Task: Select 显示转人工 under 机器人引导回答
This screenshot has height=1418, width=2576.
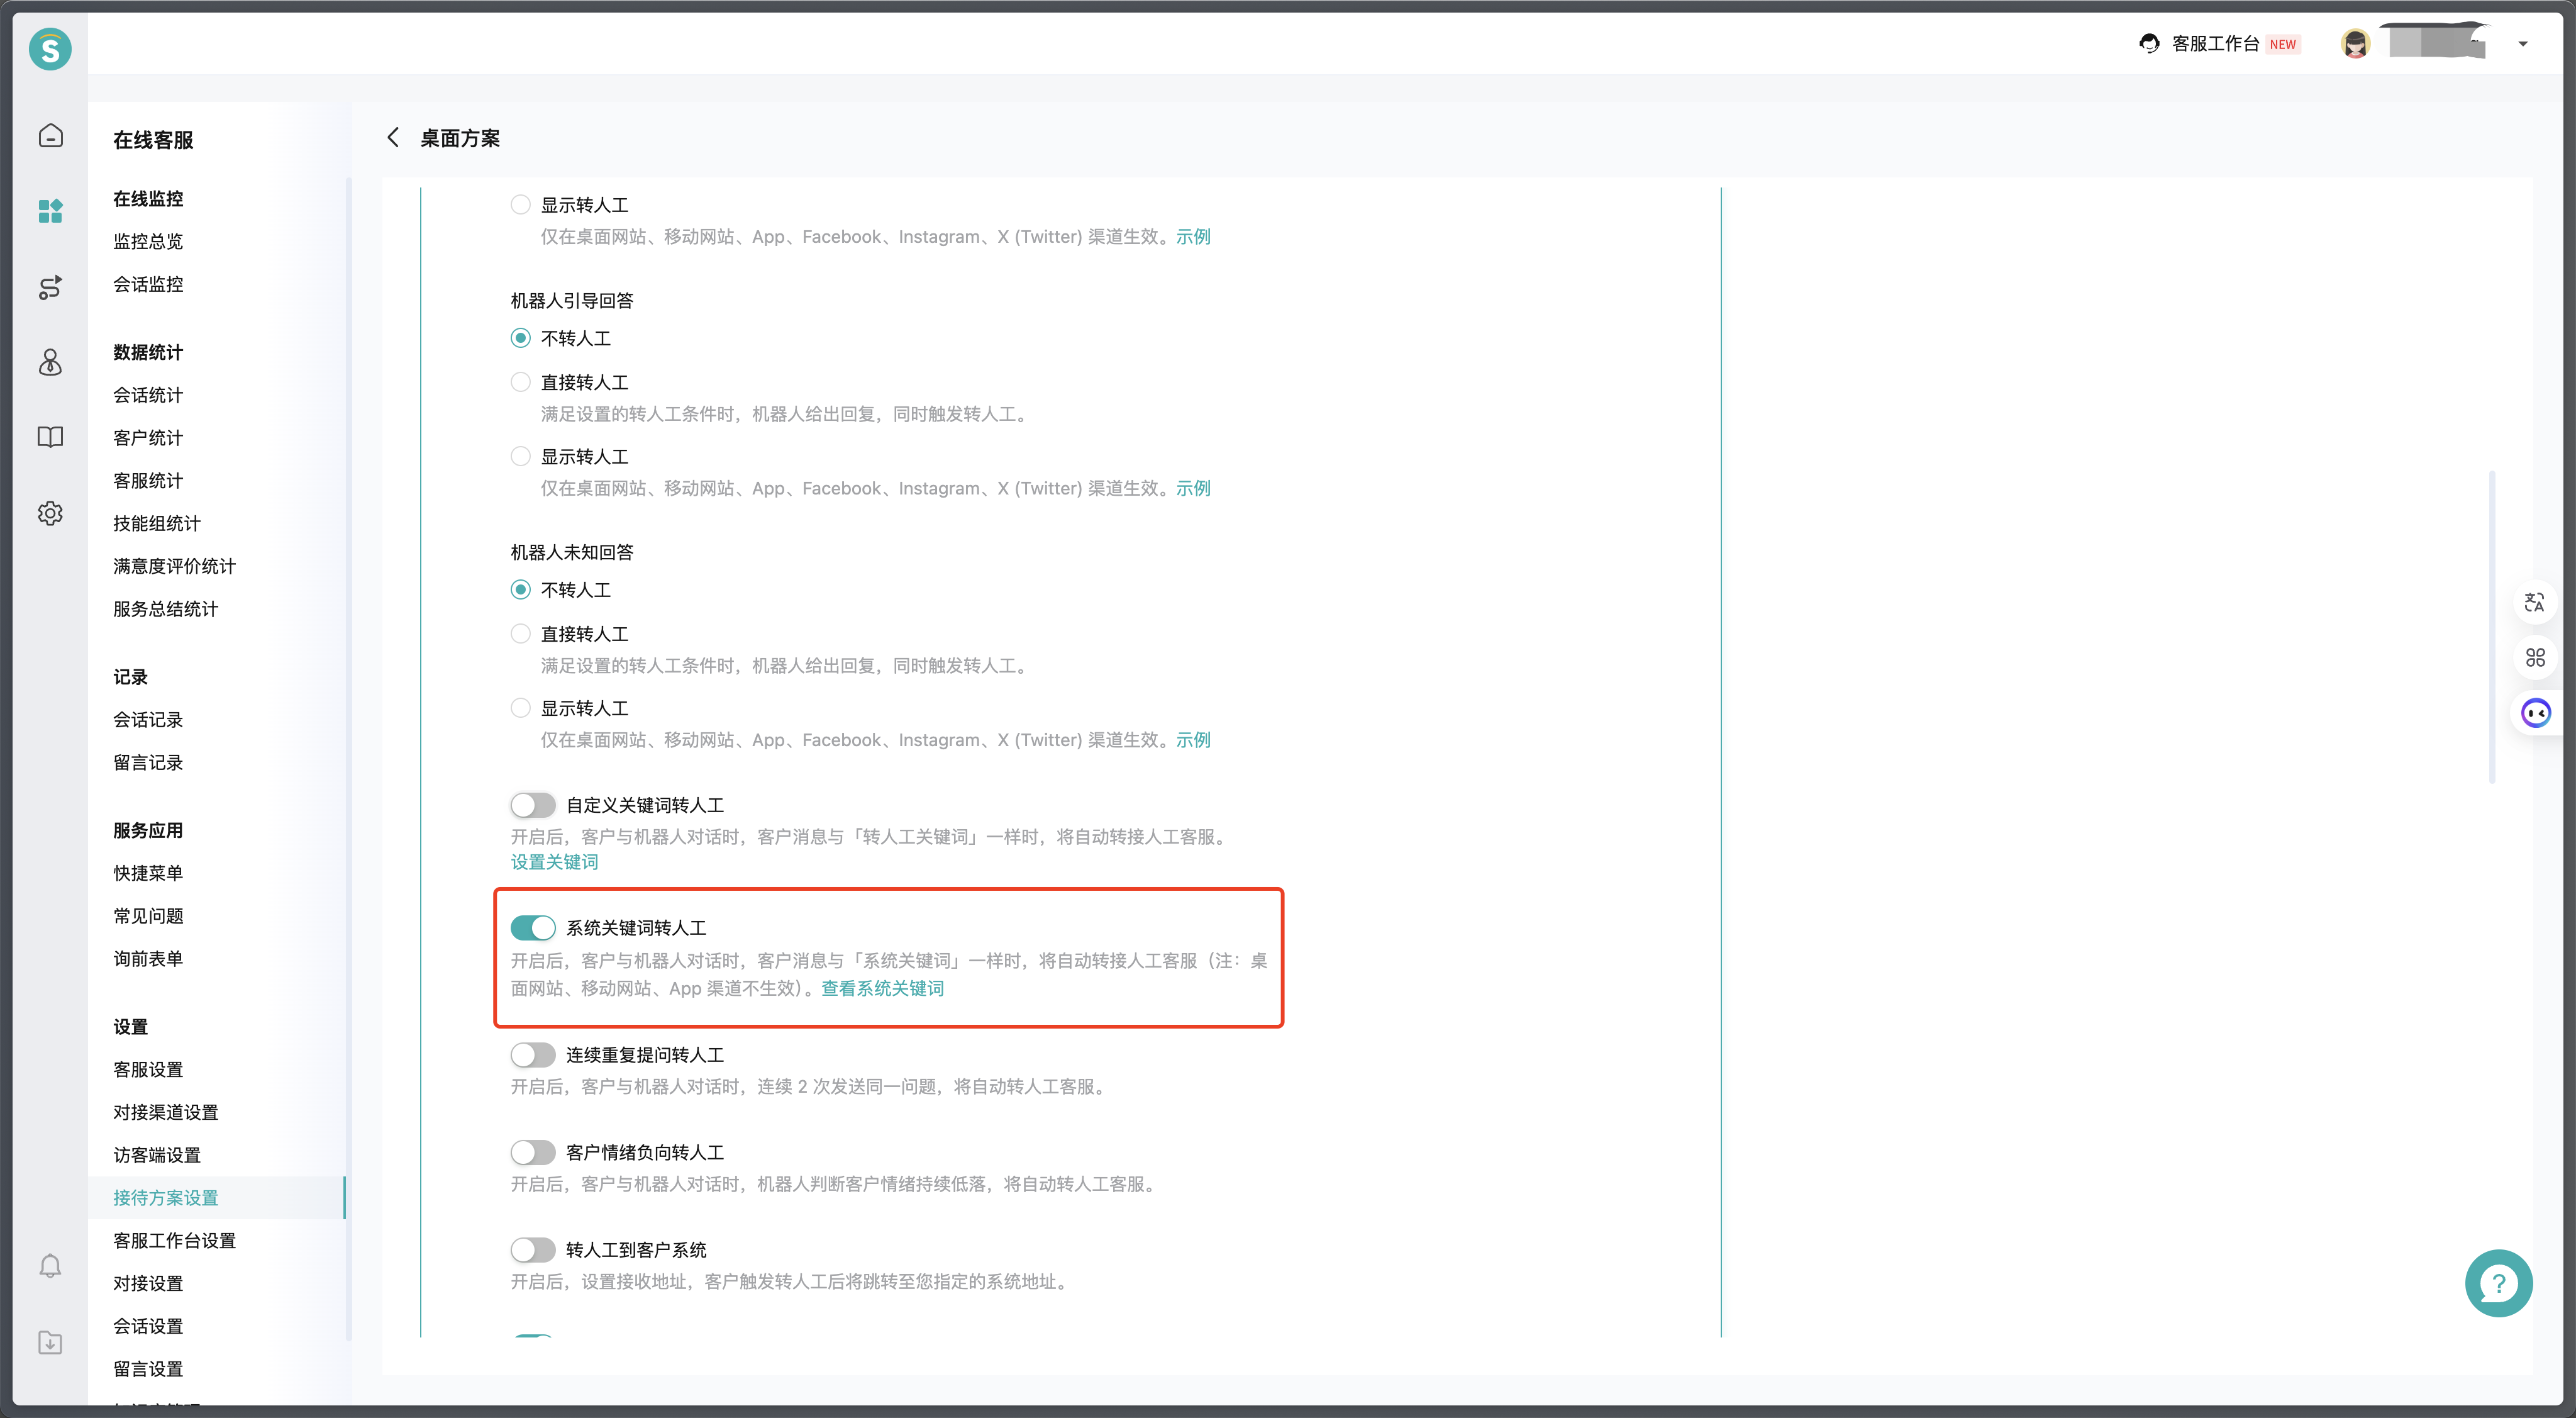Action: pyautogui.click(x=520, y=456)
